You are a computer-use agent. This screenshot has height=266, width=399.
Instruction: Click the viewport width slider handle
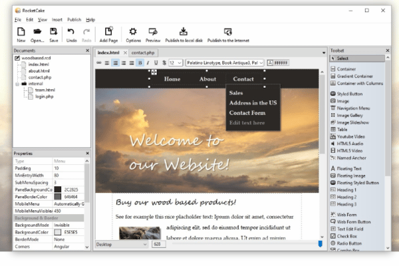320,244
